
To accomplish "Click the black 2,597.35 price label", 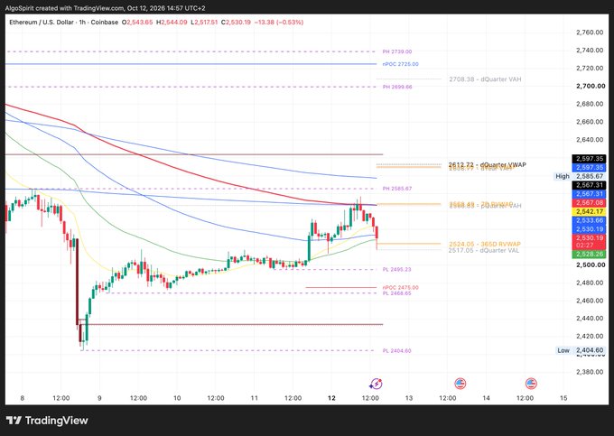I will tap(589, 159).
